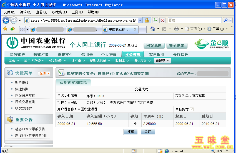The width and height of the screenshot is (236, 153).
Task: Click the 百度 search input box
Action: (x=194, y=20)
